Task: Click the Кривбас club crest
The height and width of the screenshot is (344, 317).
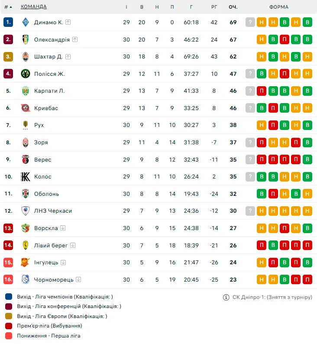Action: click(26, 108)
